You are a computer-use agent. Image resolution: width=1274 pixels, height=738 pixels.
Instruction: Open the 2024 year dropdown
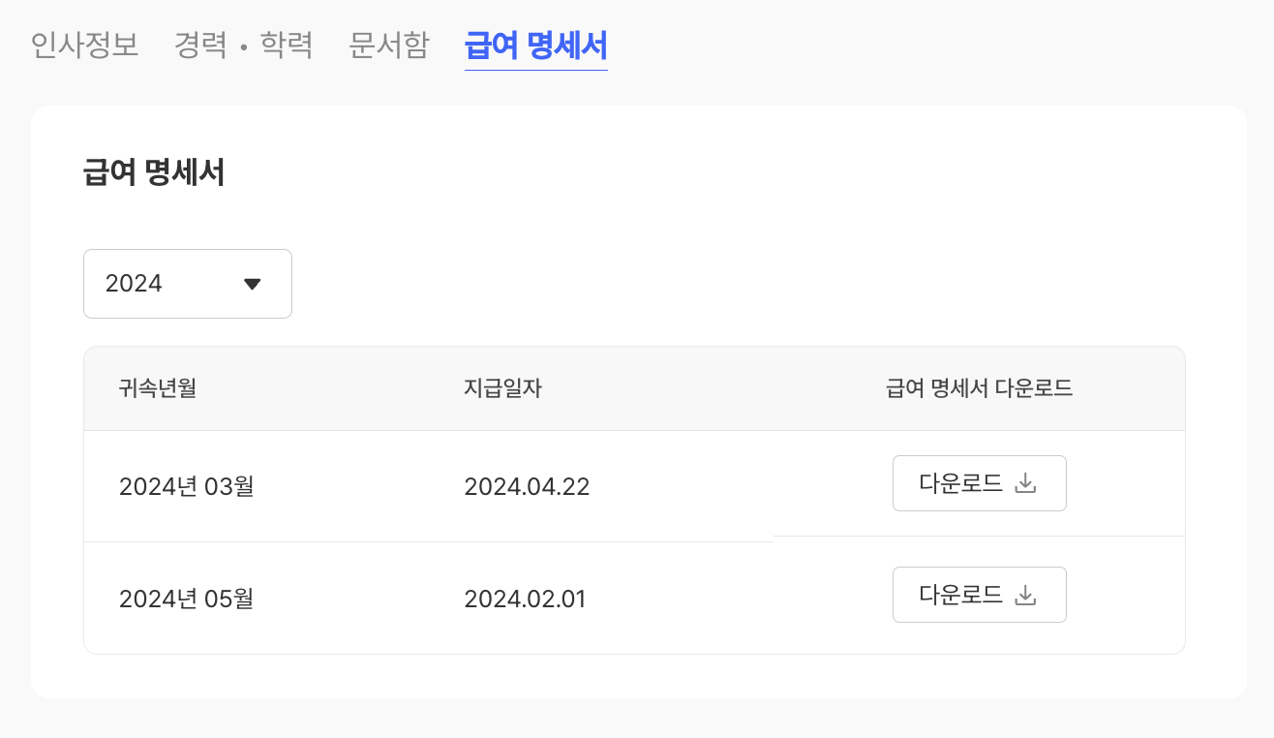click(188, 284)
